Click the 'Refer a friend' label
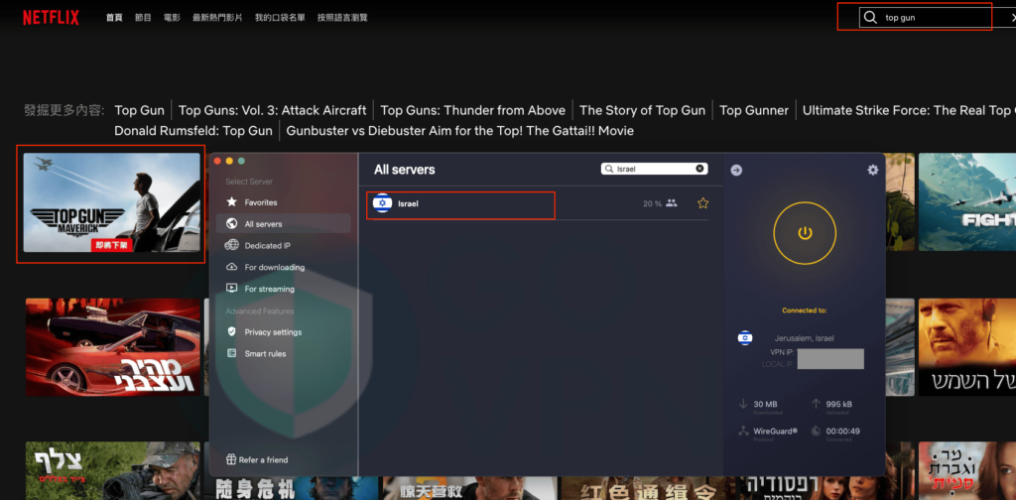The image size is (1016, 500). [263, 460]
